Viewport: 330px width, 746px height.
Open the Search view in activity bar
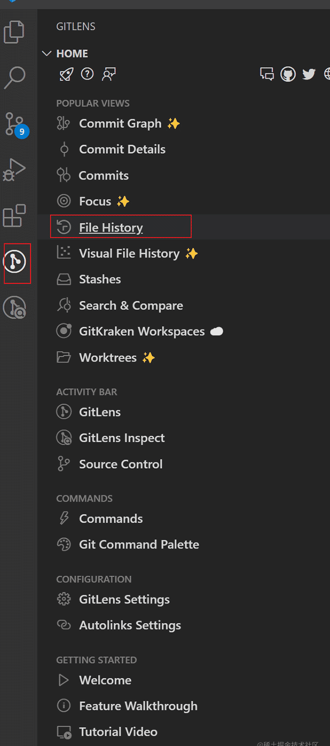[x=14, y=77]
